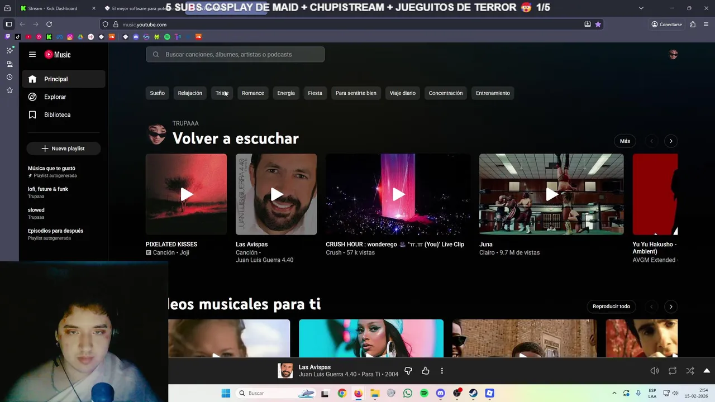This screenshot has width=715, height=402.
Task: Open the green Kick bookmark in bookmarks bar
Action: pos(49,37)
